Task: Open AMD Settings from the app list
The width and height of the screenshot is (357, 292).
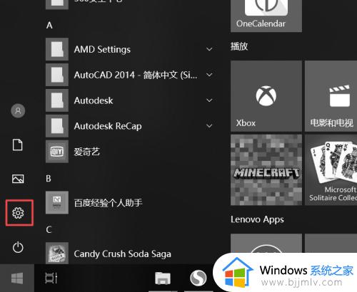Action: (x=102, y=49)
